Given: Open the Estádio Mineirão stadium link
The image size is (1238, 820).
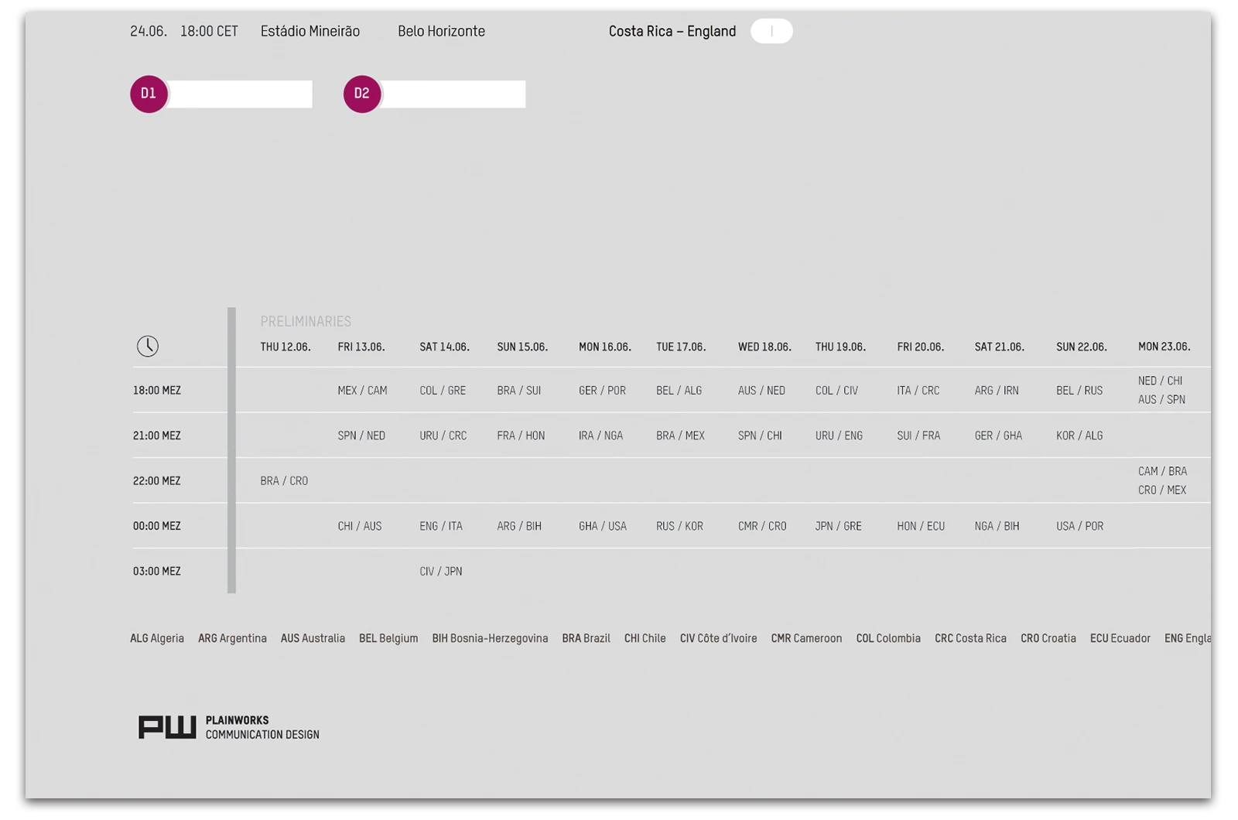Looking at the screenshot, I should pos(310,31).
